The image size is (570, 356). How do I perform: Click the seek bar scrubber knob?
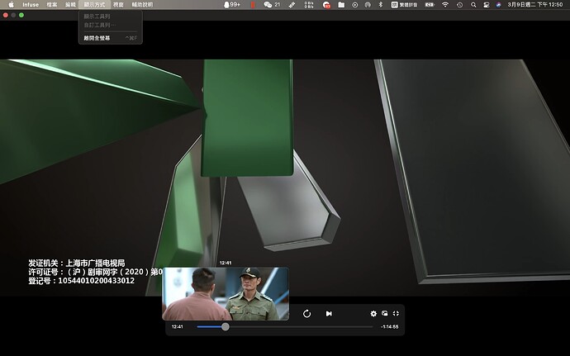(226, 326)
